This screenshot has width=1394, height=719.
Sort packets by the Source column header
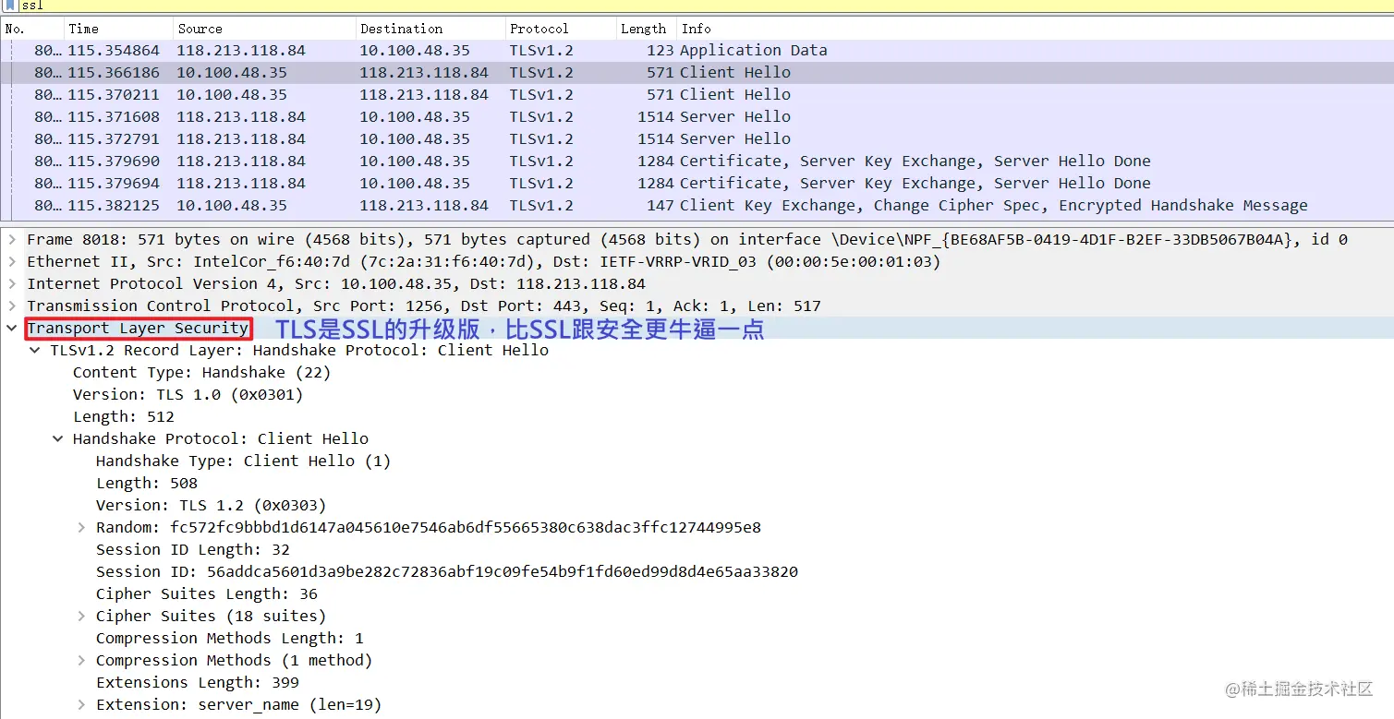(264, 29)
